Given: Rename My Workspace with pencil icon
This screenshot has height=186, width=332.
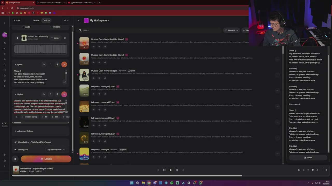Looking at the screenshot, I should point(109,20).
